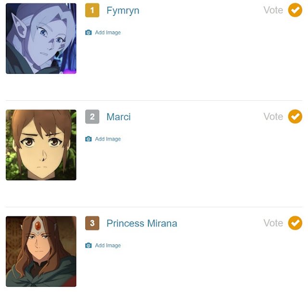Click the gold rank 1 badge
Image resolution: width=308 pixels, height=292 pixels.
click(x=92, y=10)
